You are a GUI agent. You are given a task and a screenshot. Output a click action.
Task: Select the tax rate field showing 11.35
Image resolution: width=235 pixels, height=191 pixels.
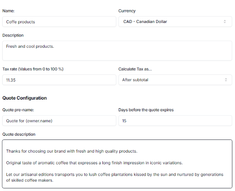point(59,80)
